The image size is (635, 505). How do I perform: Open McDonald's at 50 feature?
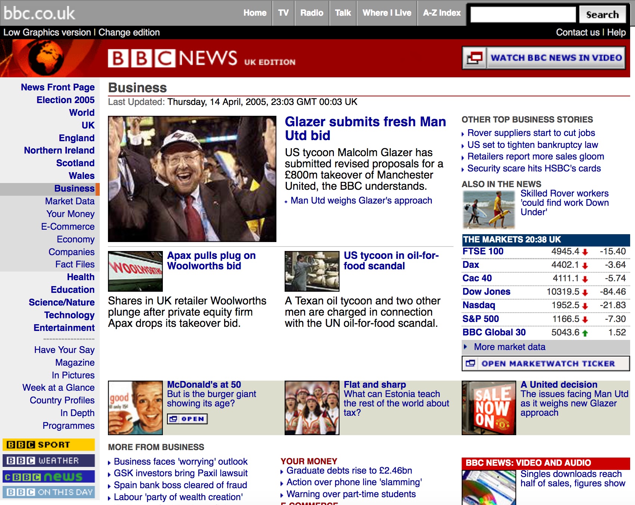click(x=204, y=385)
